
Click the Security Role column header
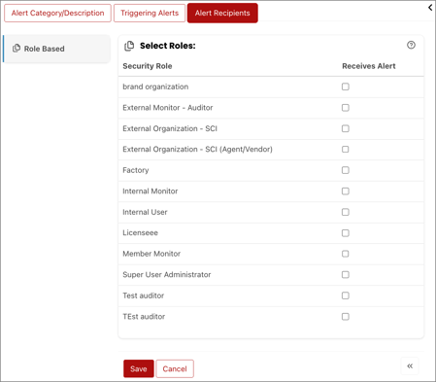(148, 66)
